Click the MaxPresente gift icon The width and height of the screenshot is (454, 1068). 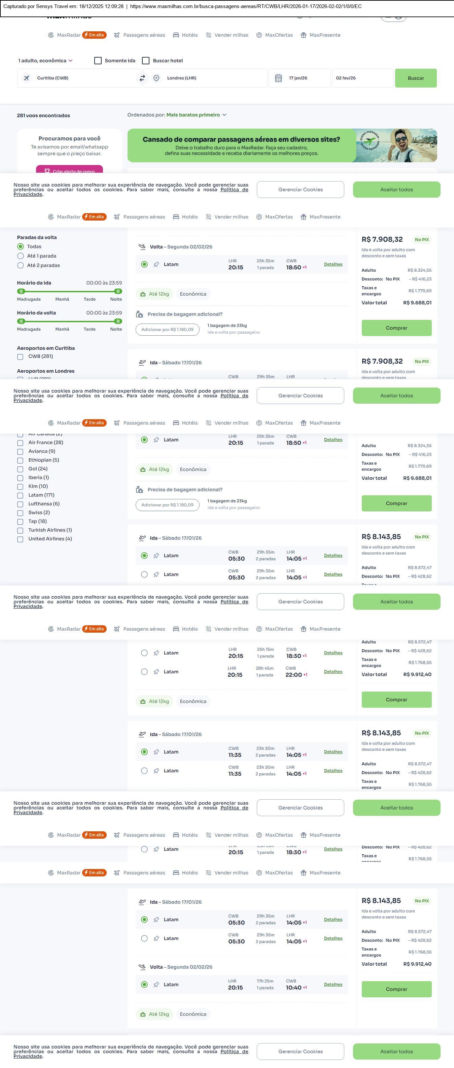pos(304,35)
